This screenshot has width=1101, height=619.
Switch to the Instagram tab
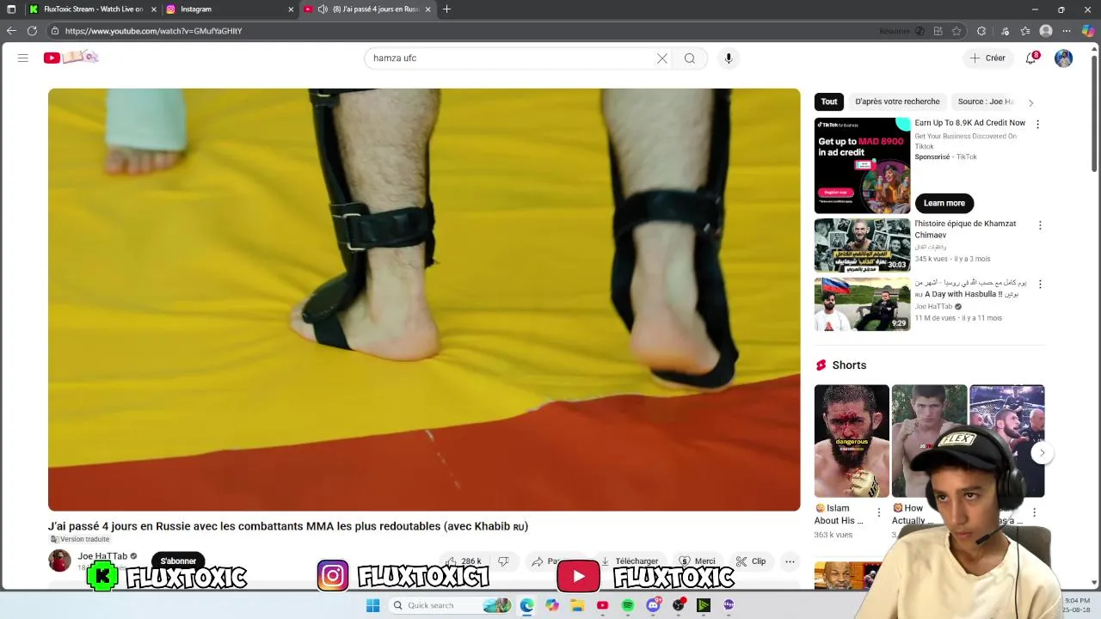[x=231, y=9]
